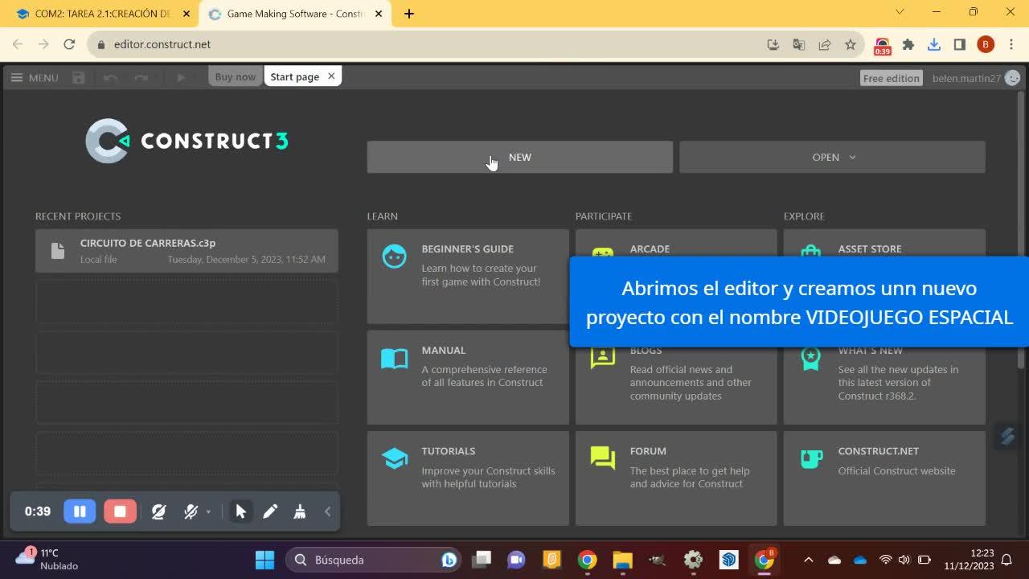Click the undo arrow in Construct toolbar

[x=111, y=77]
